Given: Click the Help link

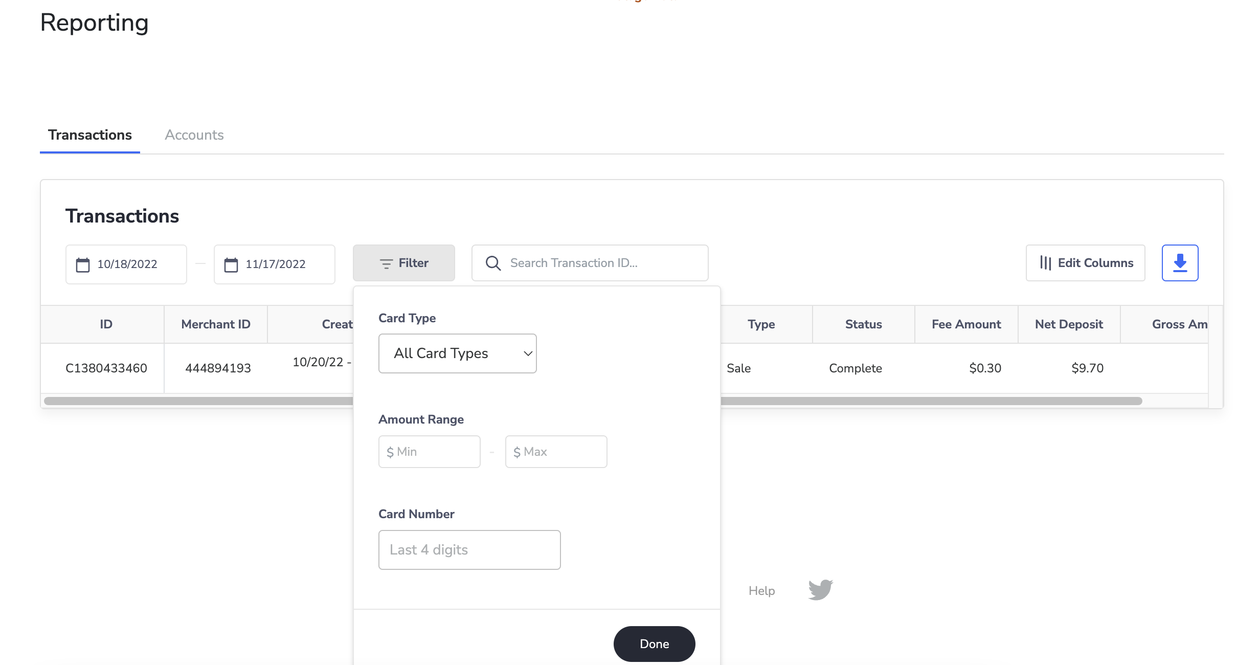Looking at the screenshot, I should pyautogui.click(x=761, y=590).
